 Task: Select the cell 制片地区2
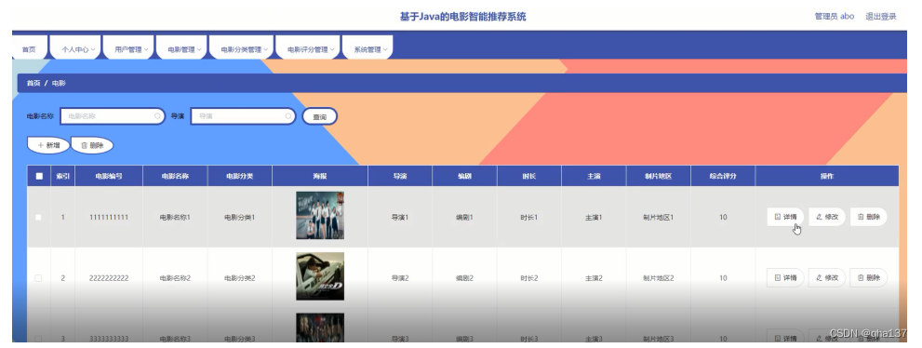pyautogui.click(x=658, y=278)
